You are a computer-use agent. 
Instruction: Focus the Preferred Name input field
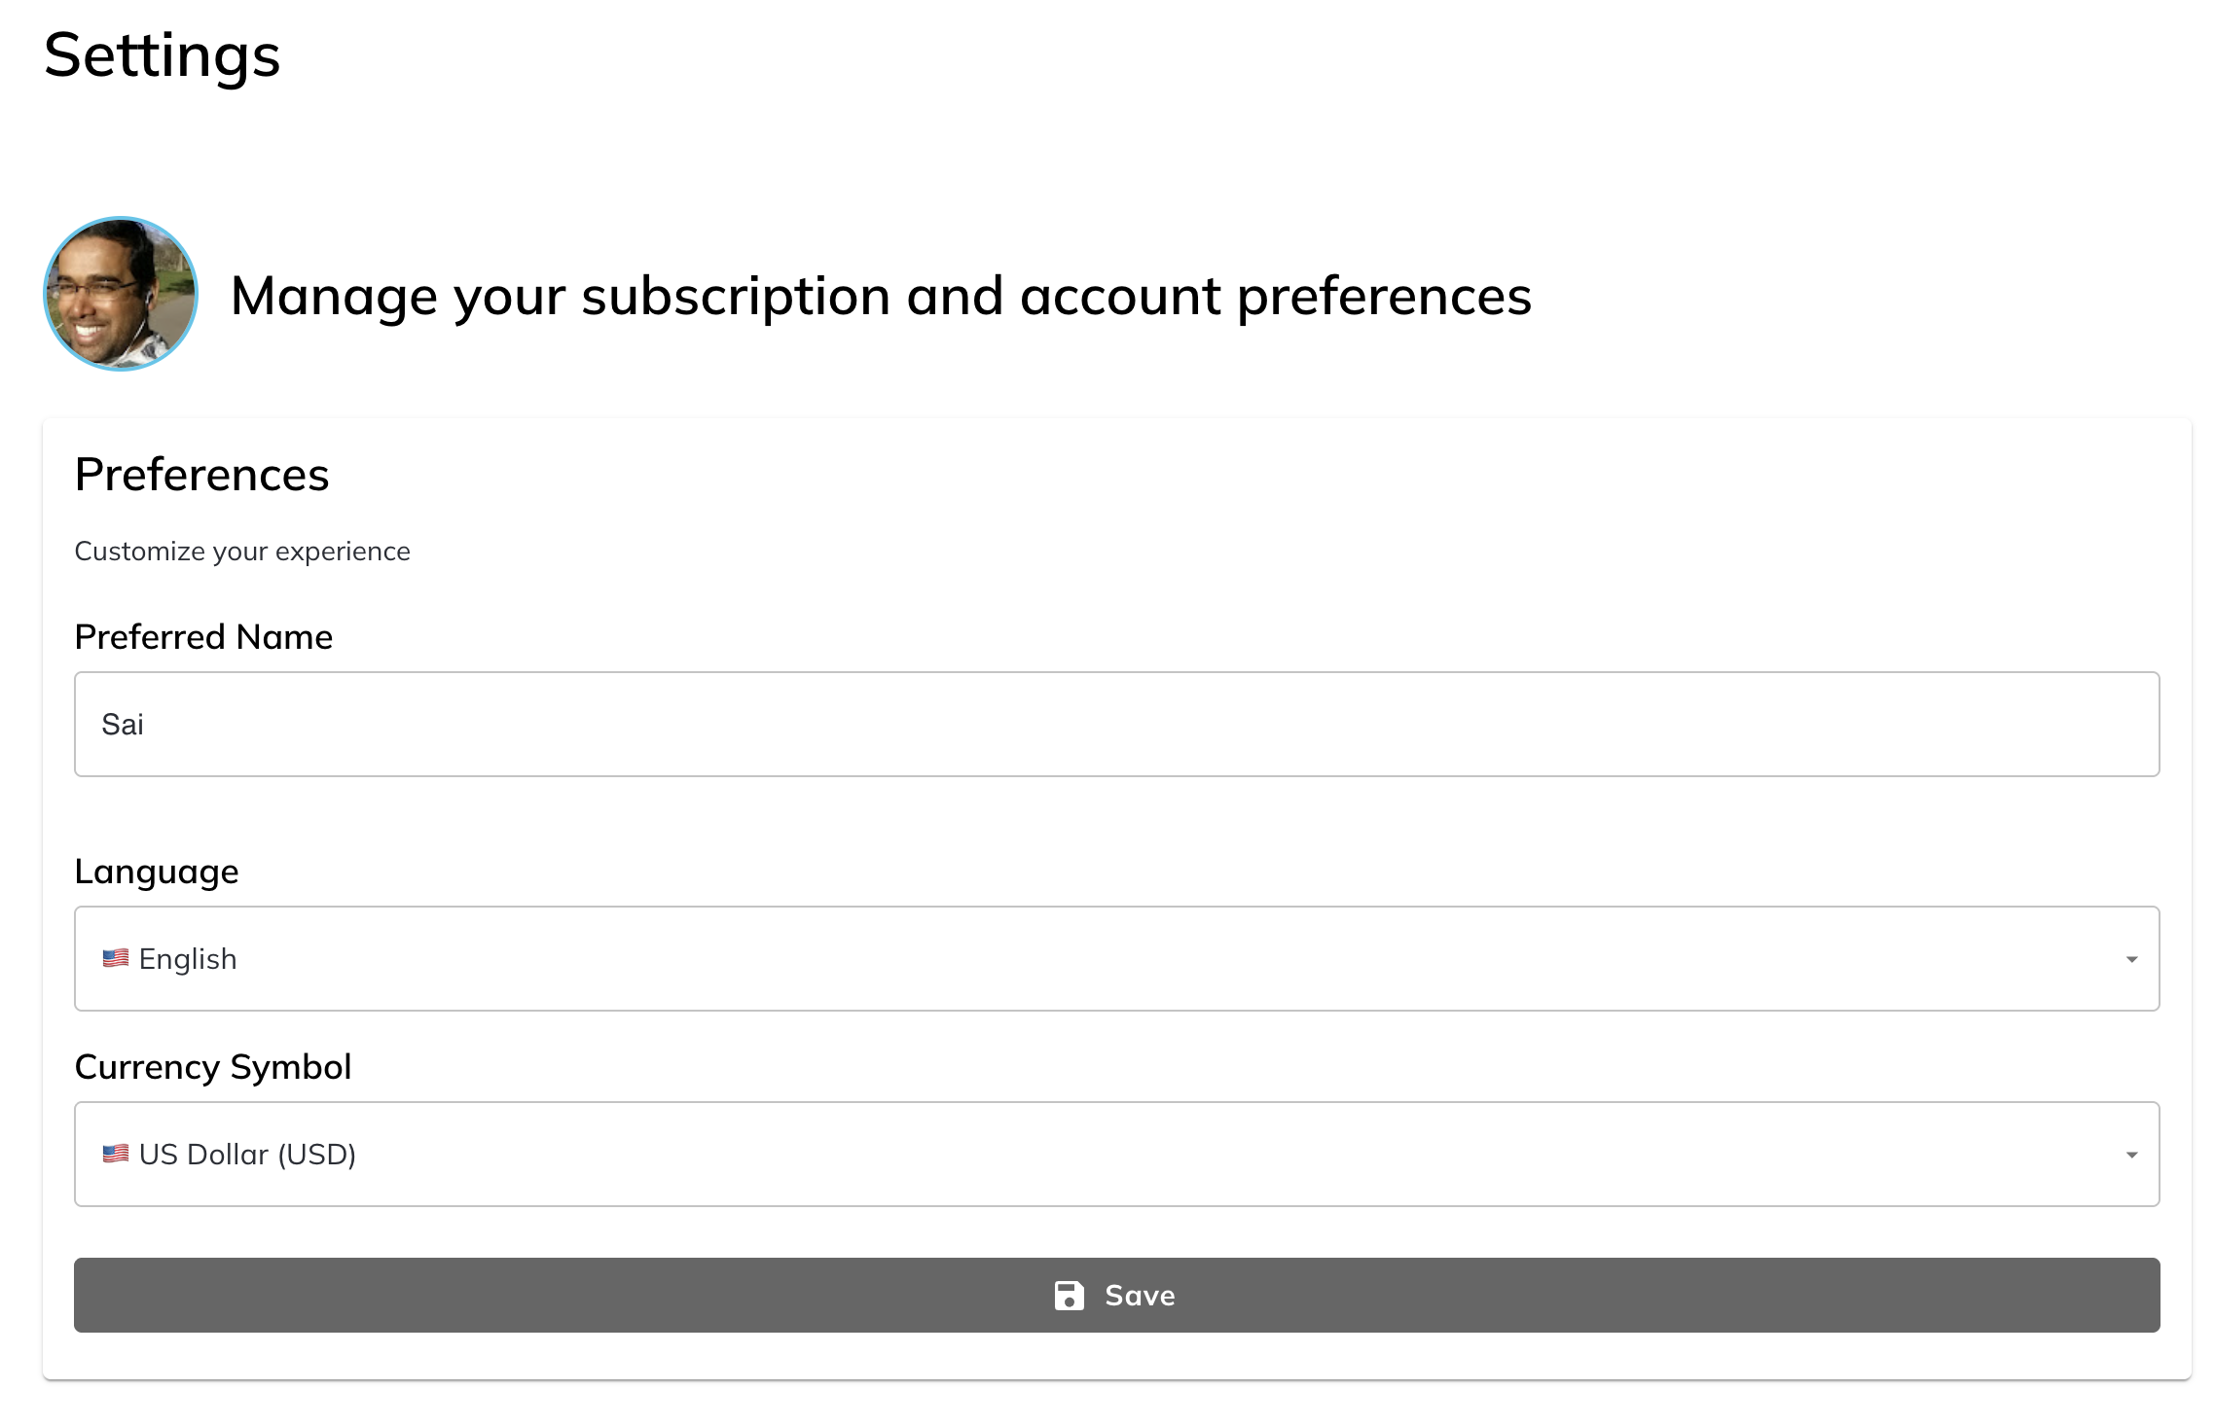(1116, 725)
